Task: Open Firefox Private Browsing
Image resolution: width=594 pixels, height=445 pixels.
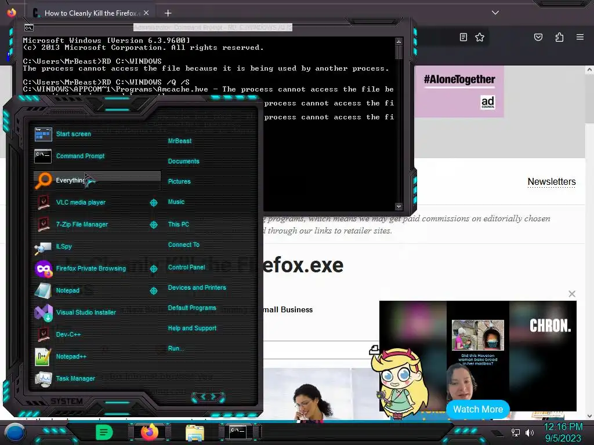Action: point(91,268)
